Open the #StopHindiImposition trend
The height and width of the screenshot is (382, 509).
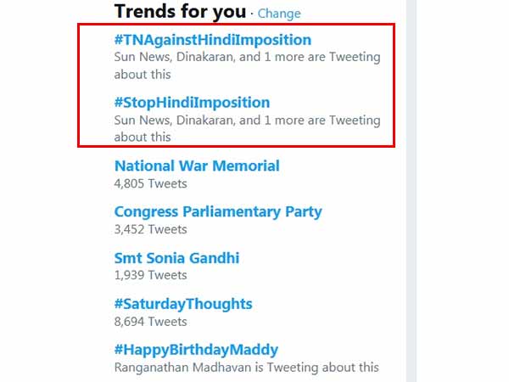click(192, 103)
